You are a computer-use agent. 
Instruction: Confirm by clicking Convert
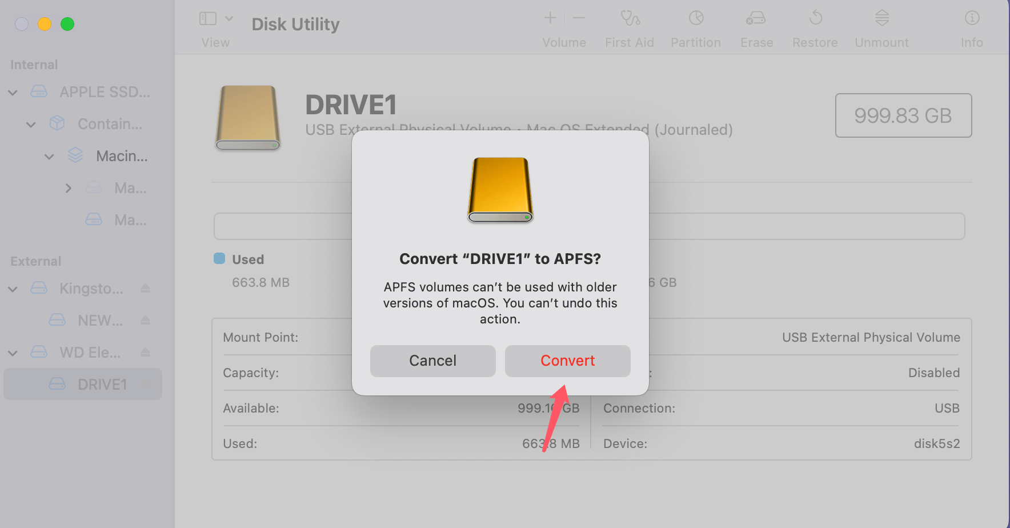coord(567,361)
